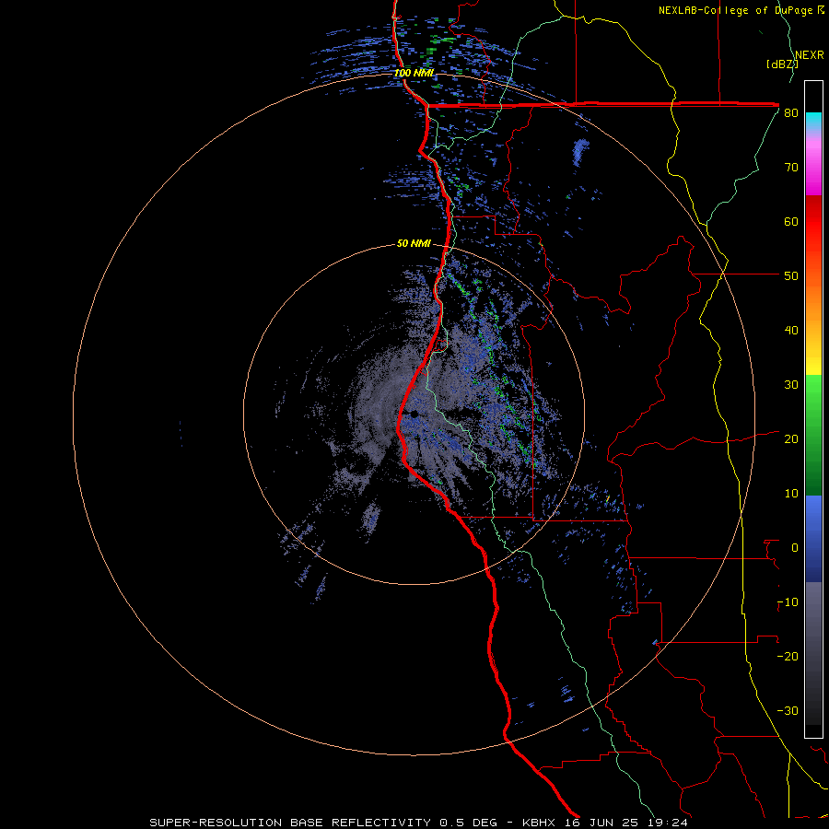Click the 50 value on the color scale
The image size is (829, 829).
(x=791, y=276)
